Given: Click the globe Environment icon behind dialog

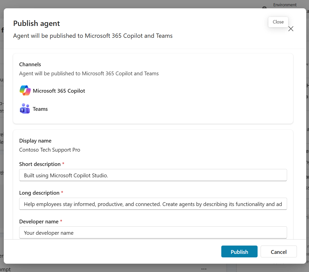Looking at the screenshot, I should click(x=264, y=8).
